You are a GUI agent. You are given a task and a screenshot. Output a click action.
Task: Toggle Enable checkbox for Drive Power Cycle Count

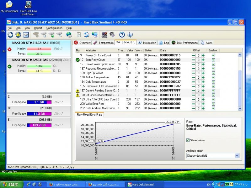pos(213,64)
